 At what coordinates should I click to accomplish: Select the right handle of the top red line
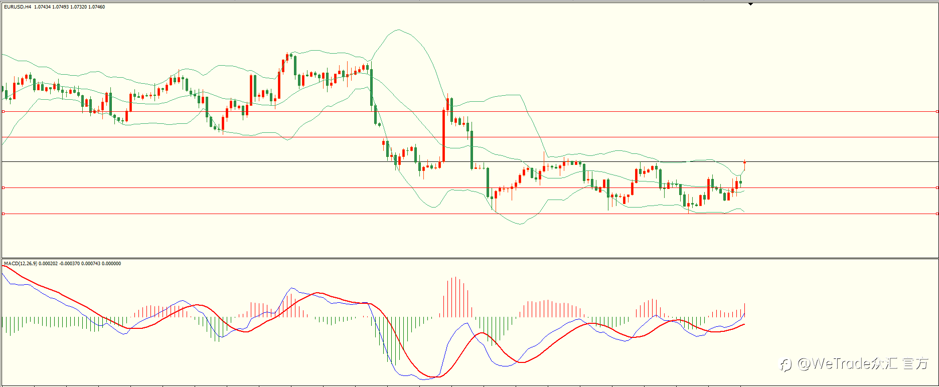coord(937,111)
